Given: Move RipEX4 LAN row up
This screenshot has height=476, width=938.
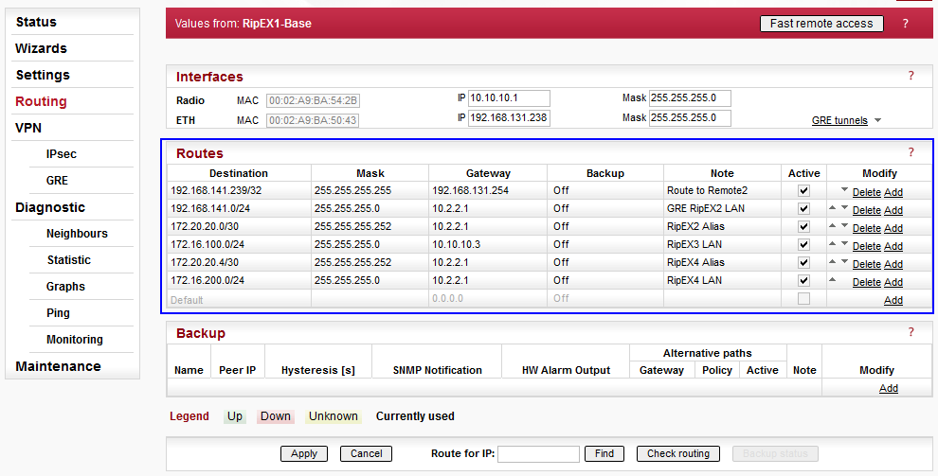Looking at the screenshot, I should 833,279.
